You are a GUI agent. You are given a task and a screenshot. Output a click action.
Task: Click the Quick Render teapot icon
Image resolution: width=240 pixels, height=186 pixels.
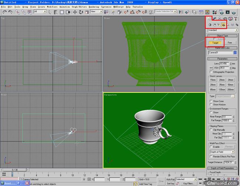(x=234, y=12)
